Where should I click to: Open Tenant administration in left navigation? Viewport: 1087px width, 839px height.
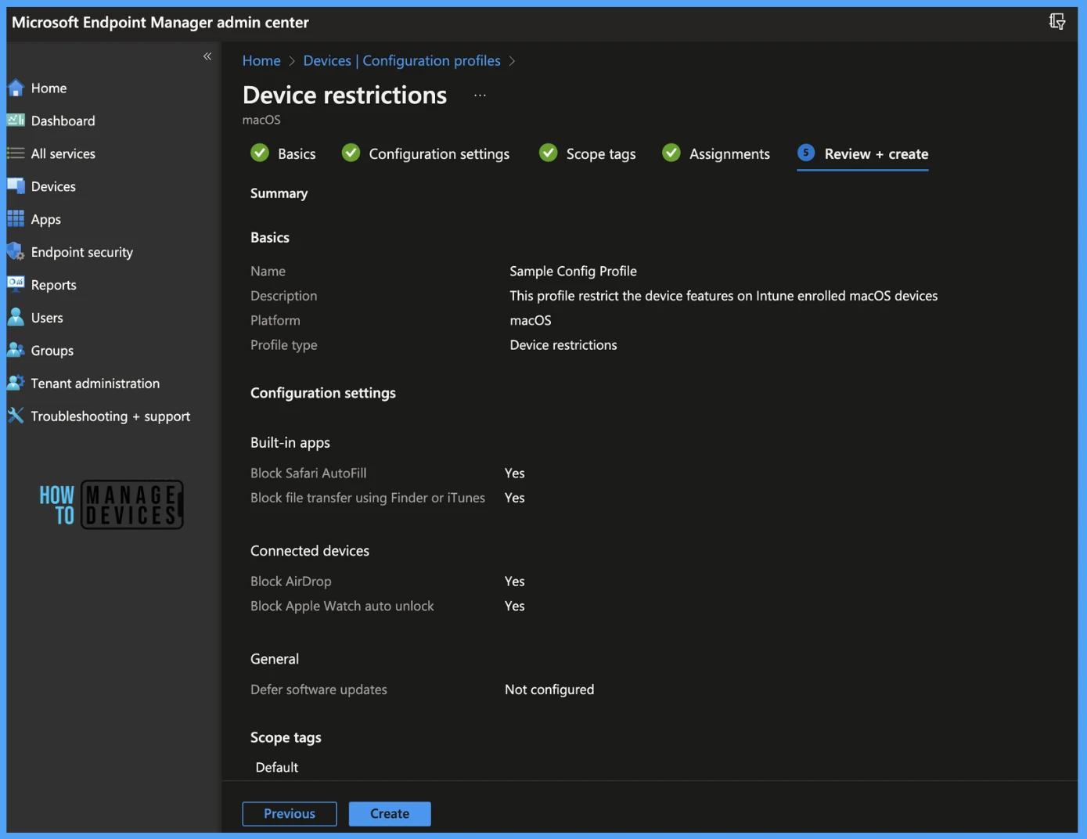coord(95,383)
